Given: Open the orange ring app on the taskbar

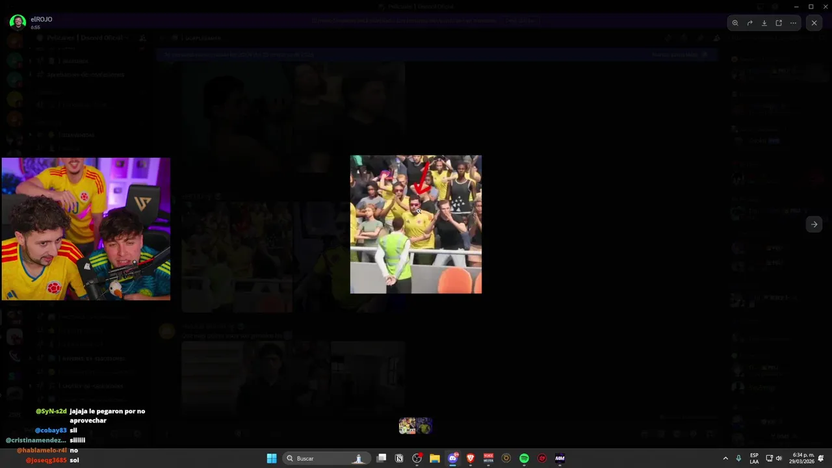Looking at the screenshot, I should click(x=506, y=458).
